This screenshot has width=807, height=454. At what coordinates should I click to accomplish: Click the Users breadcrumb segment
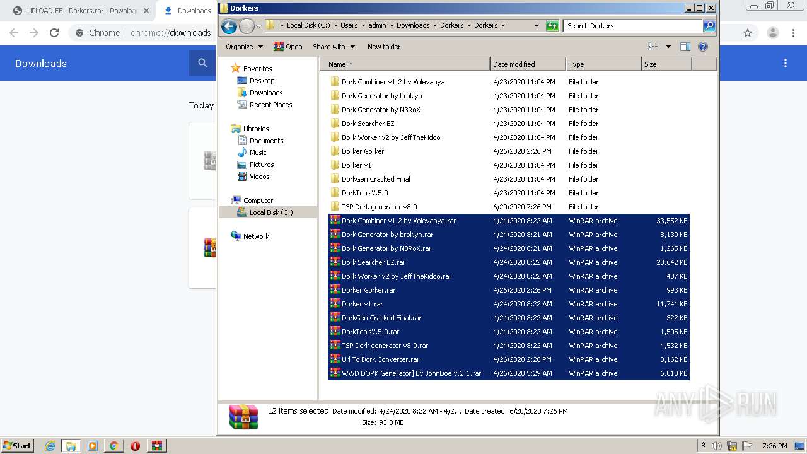pos(349,26)
